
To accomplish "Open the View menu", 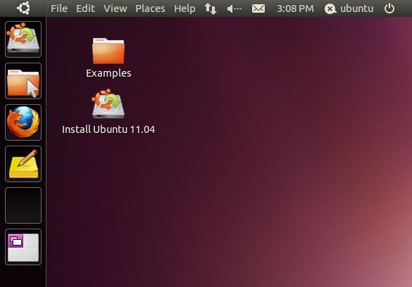I will coord(115,8).
